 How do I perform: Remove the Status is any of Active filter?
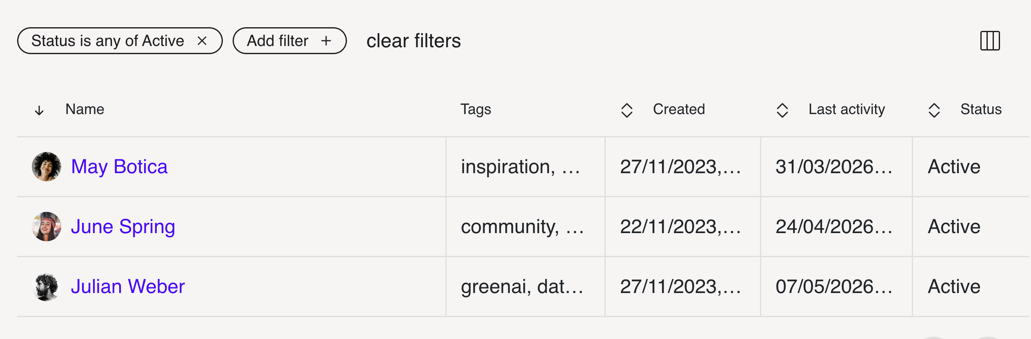pyautogui.click(x=202, y=41)
